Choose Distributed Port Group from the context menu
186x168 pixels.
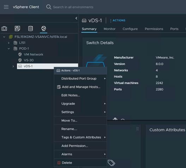(x=80, y=78)
